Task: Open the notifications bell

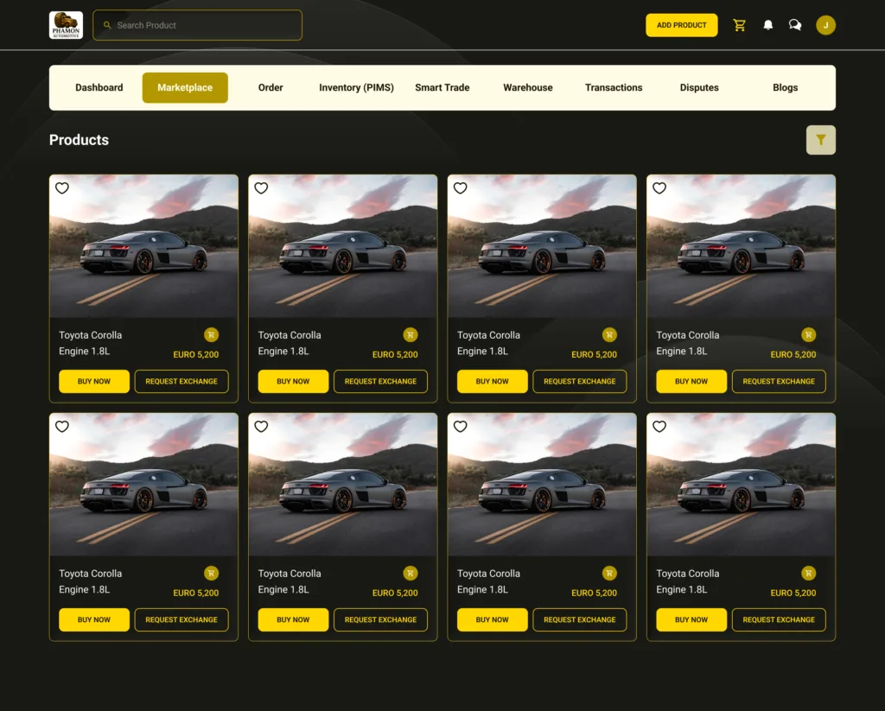Action: (768, 25)
